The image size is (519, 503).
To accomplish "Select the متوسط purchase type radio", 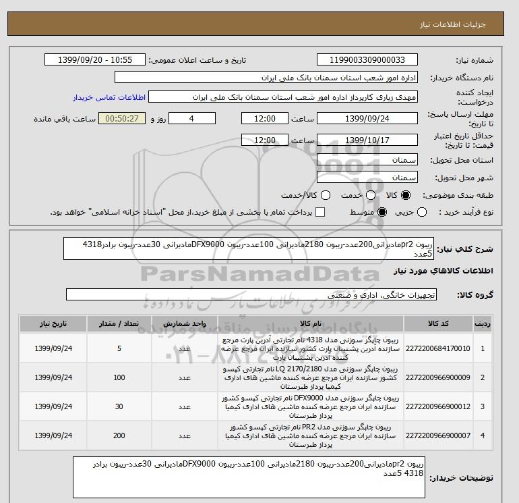I will [x=382, y=212].
